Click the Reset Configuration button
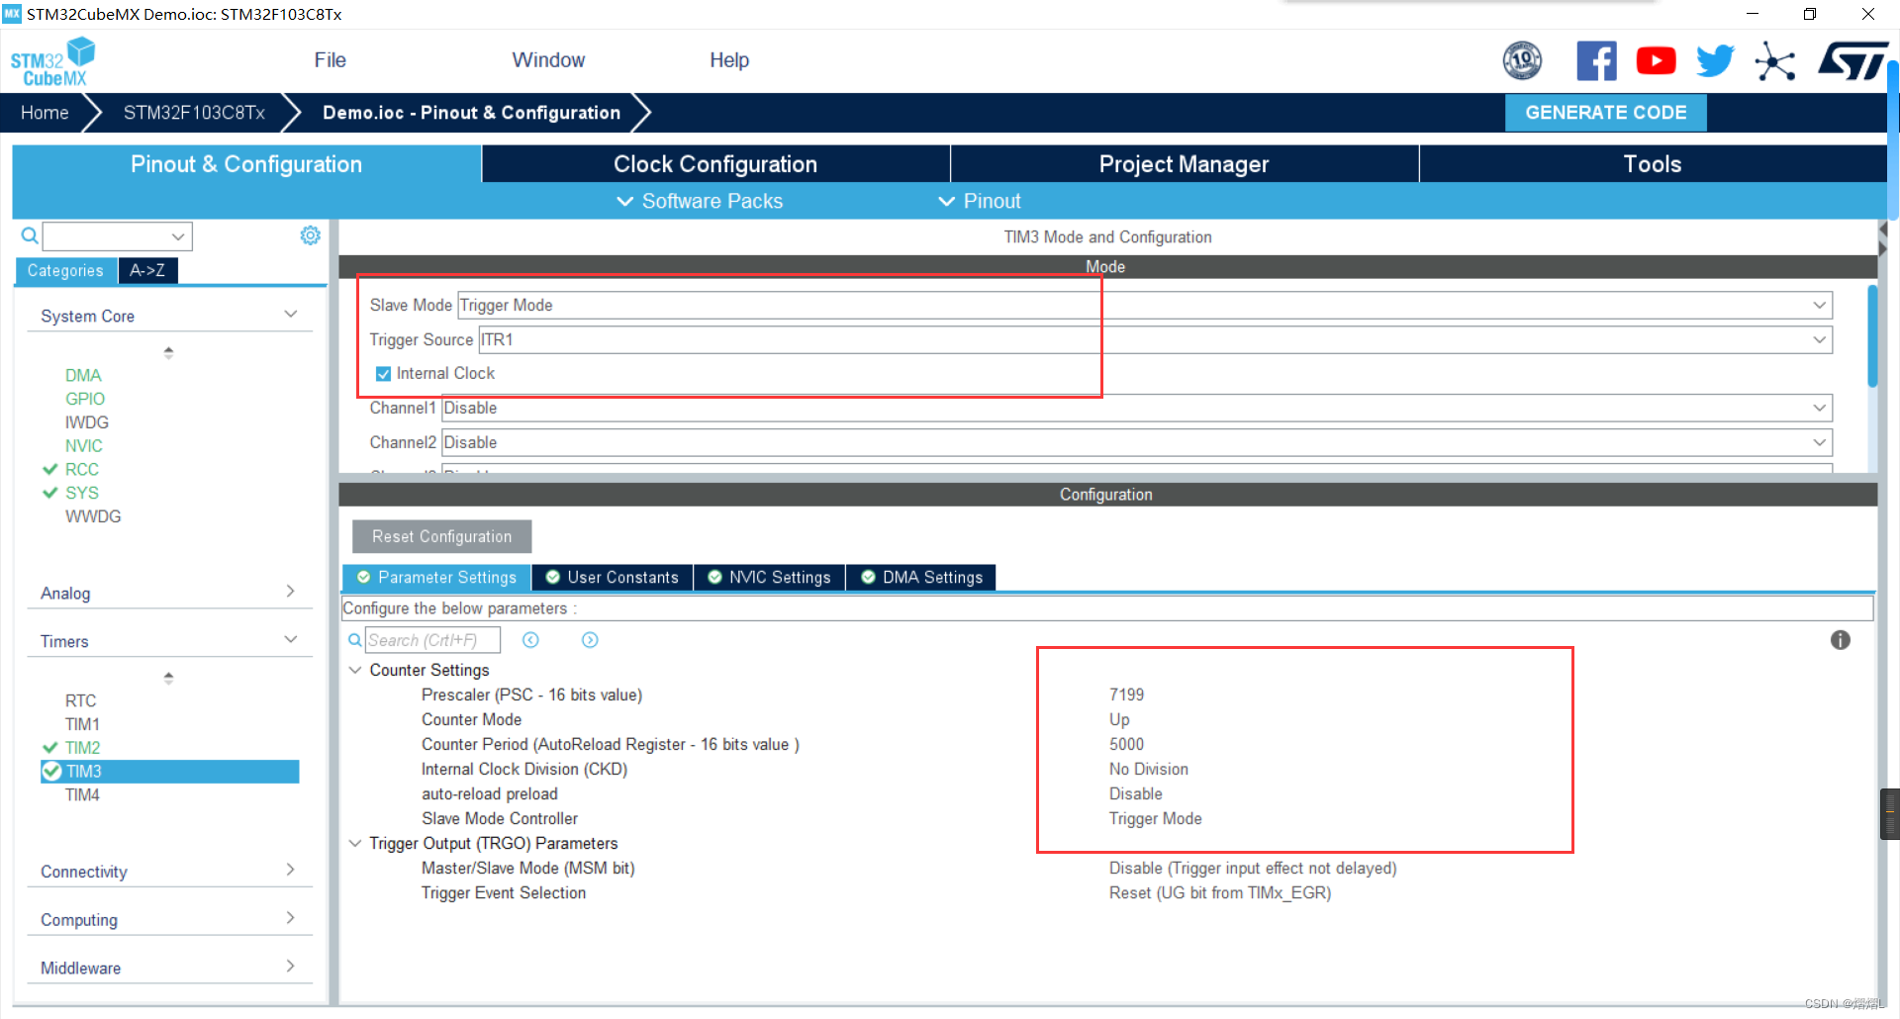 tap(441, 536)
